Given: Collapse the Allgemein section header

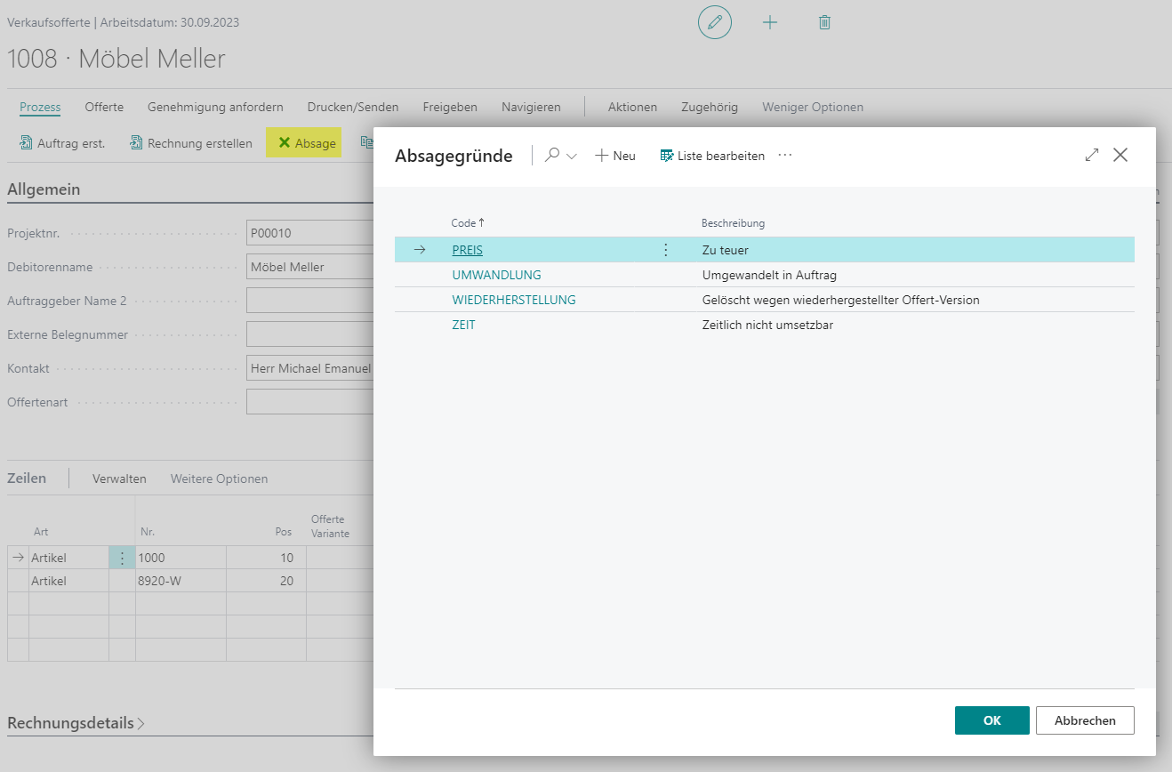Looking at the screenshot, I should [x=44, y=189].
